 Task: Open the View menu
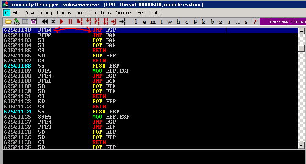tap(29, 13)
